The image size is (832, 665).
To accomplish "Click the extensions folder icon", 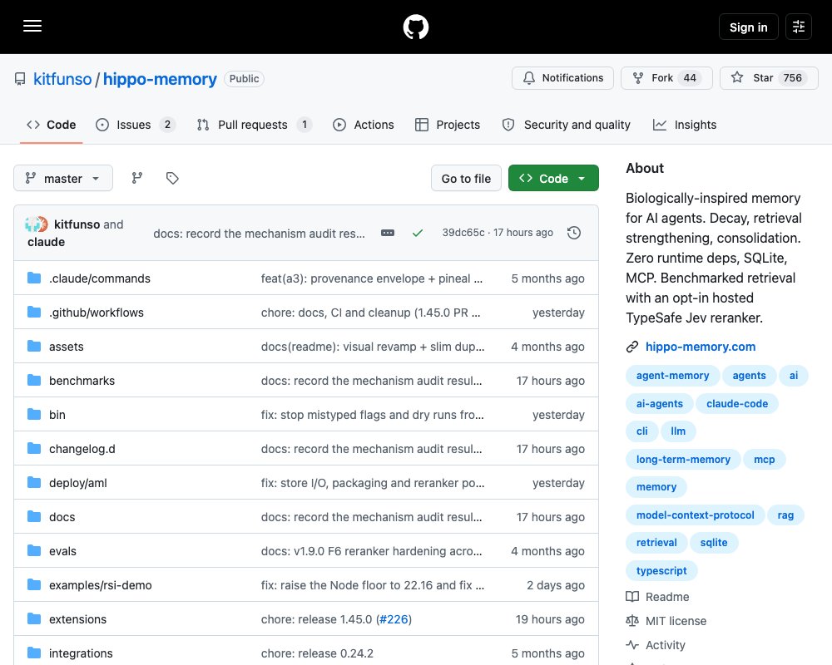I will (x=34, y=618).
